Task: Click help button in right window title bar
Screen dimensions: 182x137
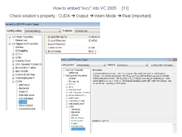Action: pos(170,60)
